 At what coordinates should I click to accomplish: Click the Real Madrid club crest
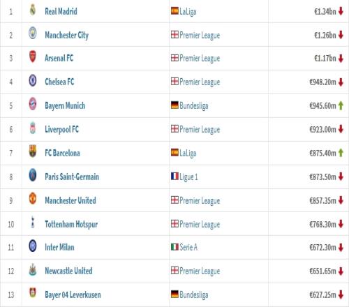click(x=33, y=10)
